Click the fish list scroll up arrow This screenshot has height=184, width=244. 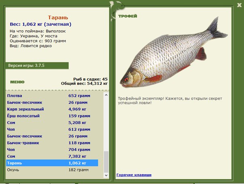pyautogui.click(x=106, y=95)
